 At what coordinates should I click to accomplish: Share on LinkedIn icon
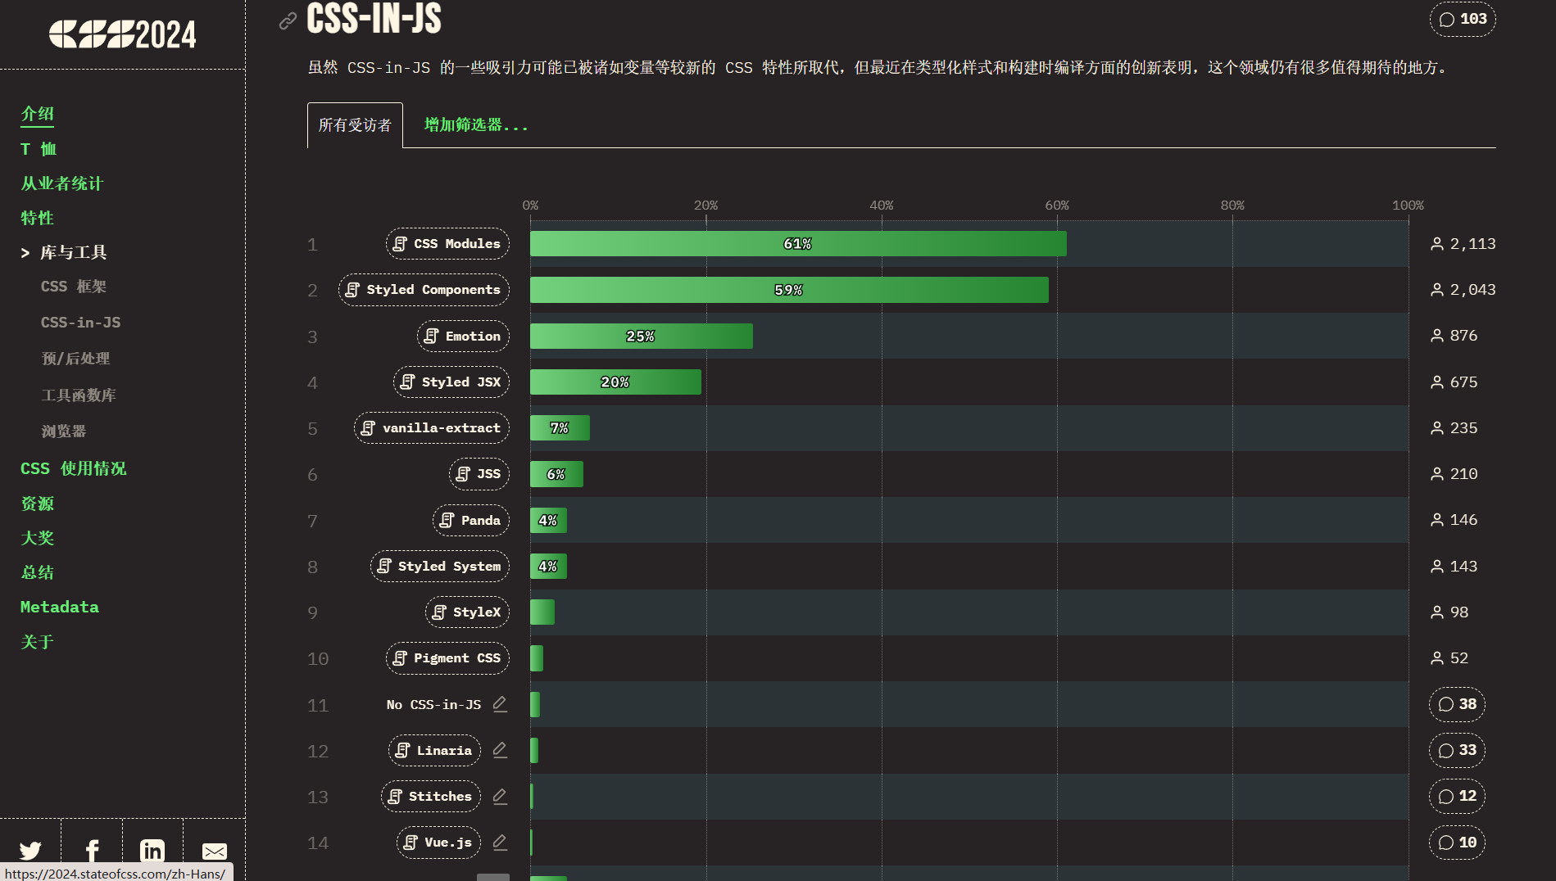[x=152, y=850]
